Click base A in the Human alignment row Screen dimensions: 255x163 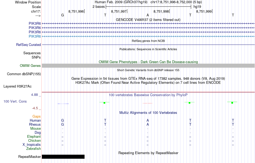pos(148,120)
